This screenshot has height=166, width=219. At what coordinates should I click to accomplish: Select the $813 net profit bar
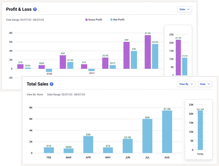pos(113,67)
